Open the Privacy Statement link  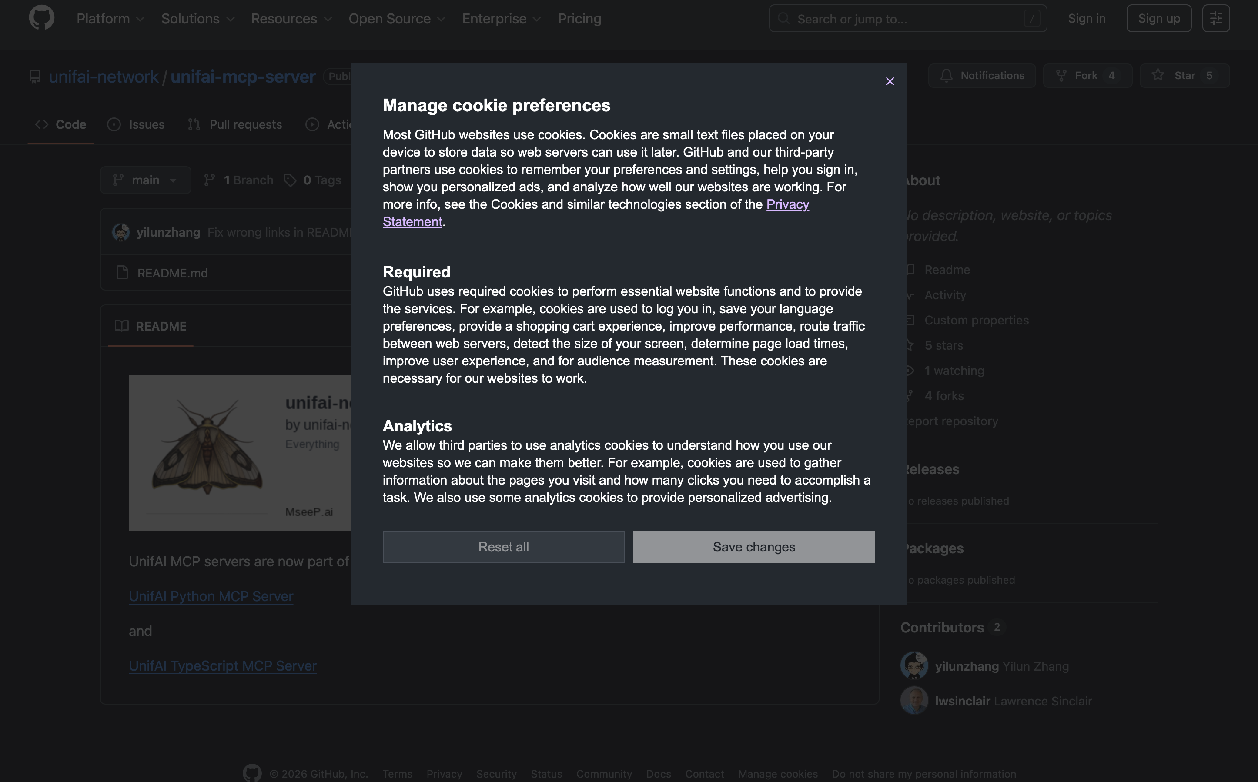[787, 204]
